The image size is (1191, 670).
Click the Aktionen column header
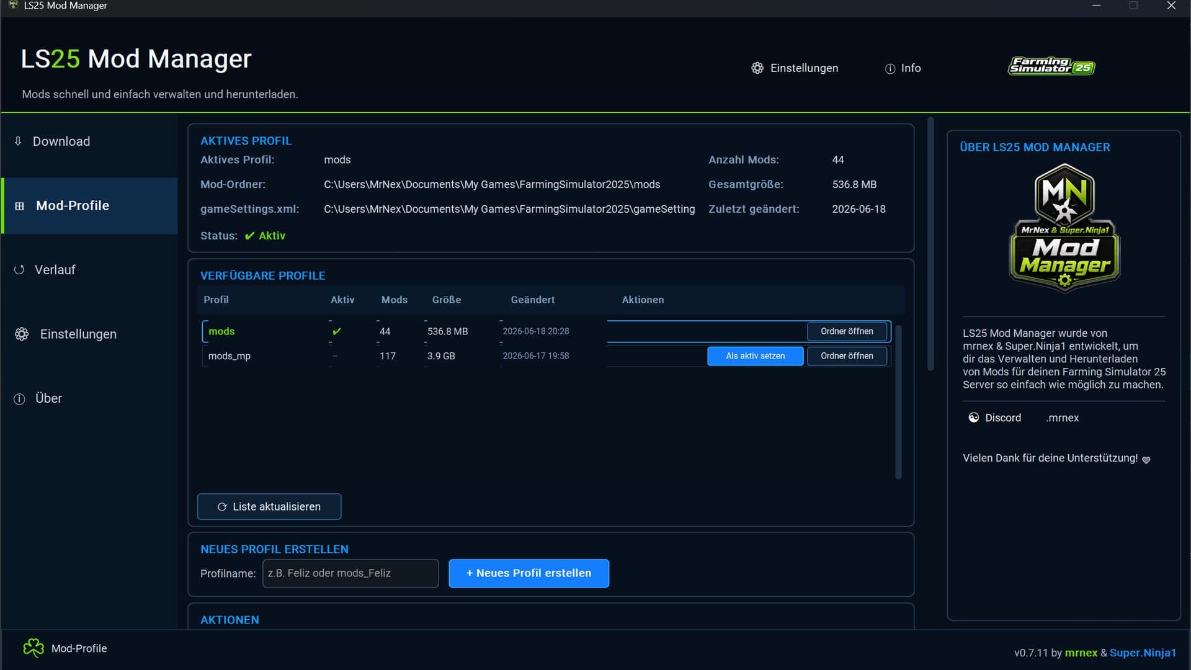643,300
